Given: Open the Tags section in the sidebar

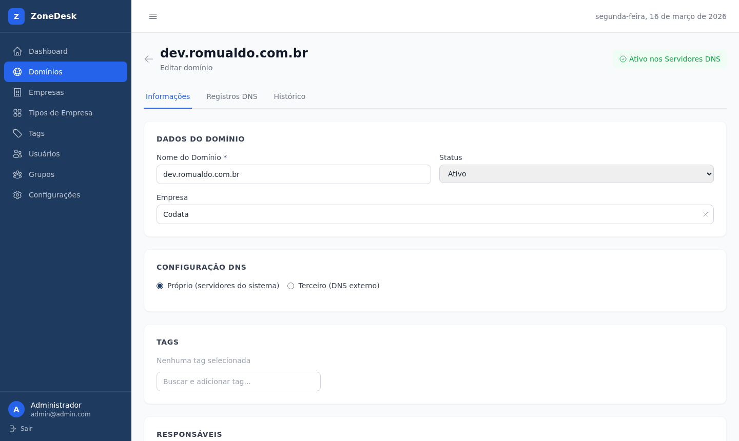Looking at the screenshot, I should pyautogui.click(x=36, y=133).
